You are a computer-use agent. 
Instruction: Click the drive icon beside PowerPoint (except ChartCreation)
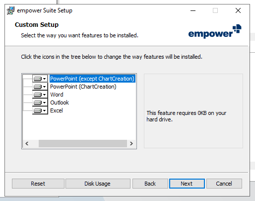[38, 79]
